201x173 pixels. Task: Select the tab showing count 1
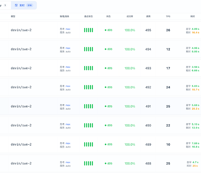(x=4, y=5)
